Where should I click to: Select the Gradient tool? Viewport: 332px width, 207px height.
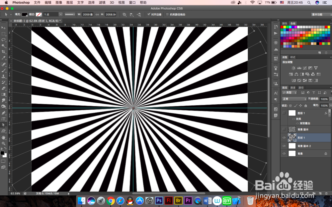coord(3,94)
